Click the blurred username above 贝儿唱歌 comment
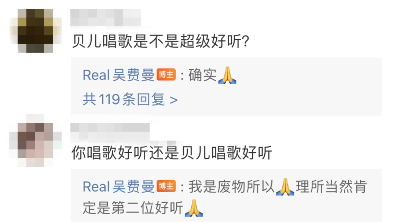Screen dimensions: 396x222 point(106,18)
